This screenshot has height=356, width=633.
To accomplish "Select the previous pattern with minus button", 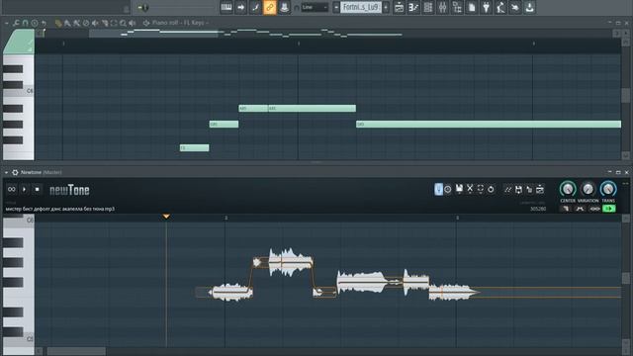I will [336, 7].
